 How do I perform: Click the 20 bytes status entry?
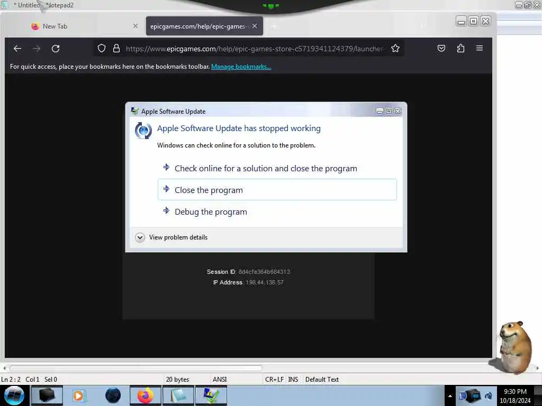177,380
